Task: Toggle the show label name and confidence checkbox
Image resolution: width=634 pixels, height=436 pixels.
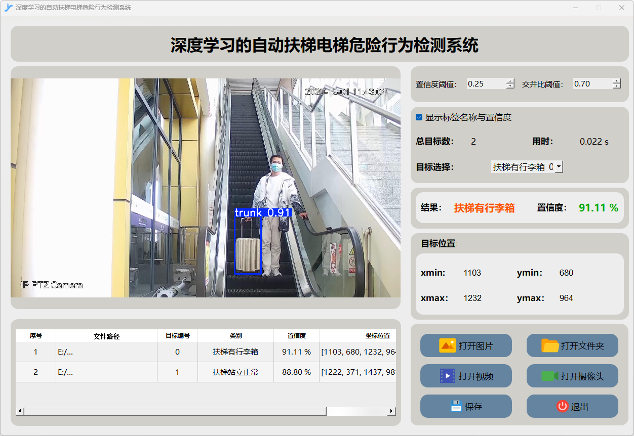Action: pos(419,117)
